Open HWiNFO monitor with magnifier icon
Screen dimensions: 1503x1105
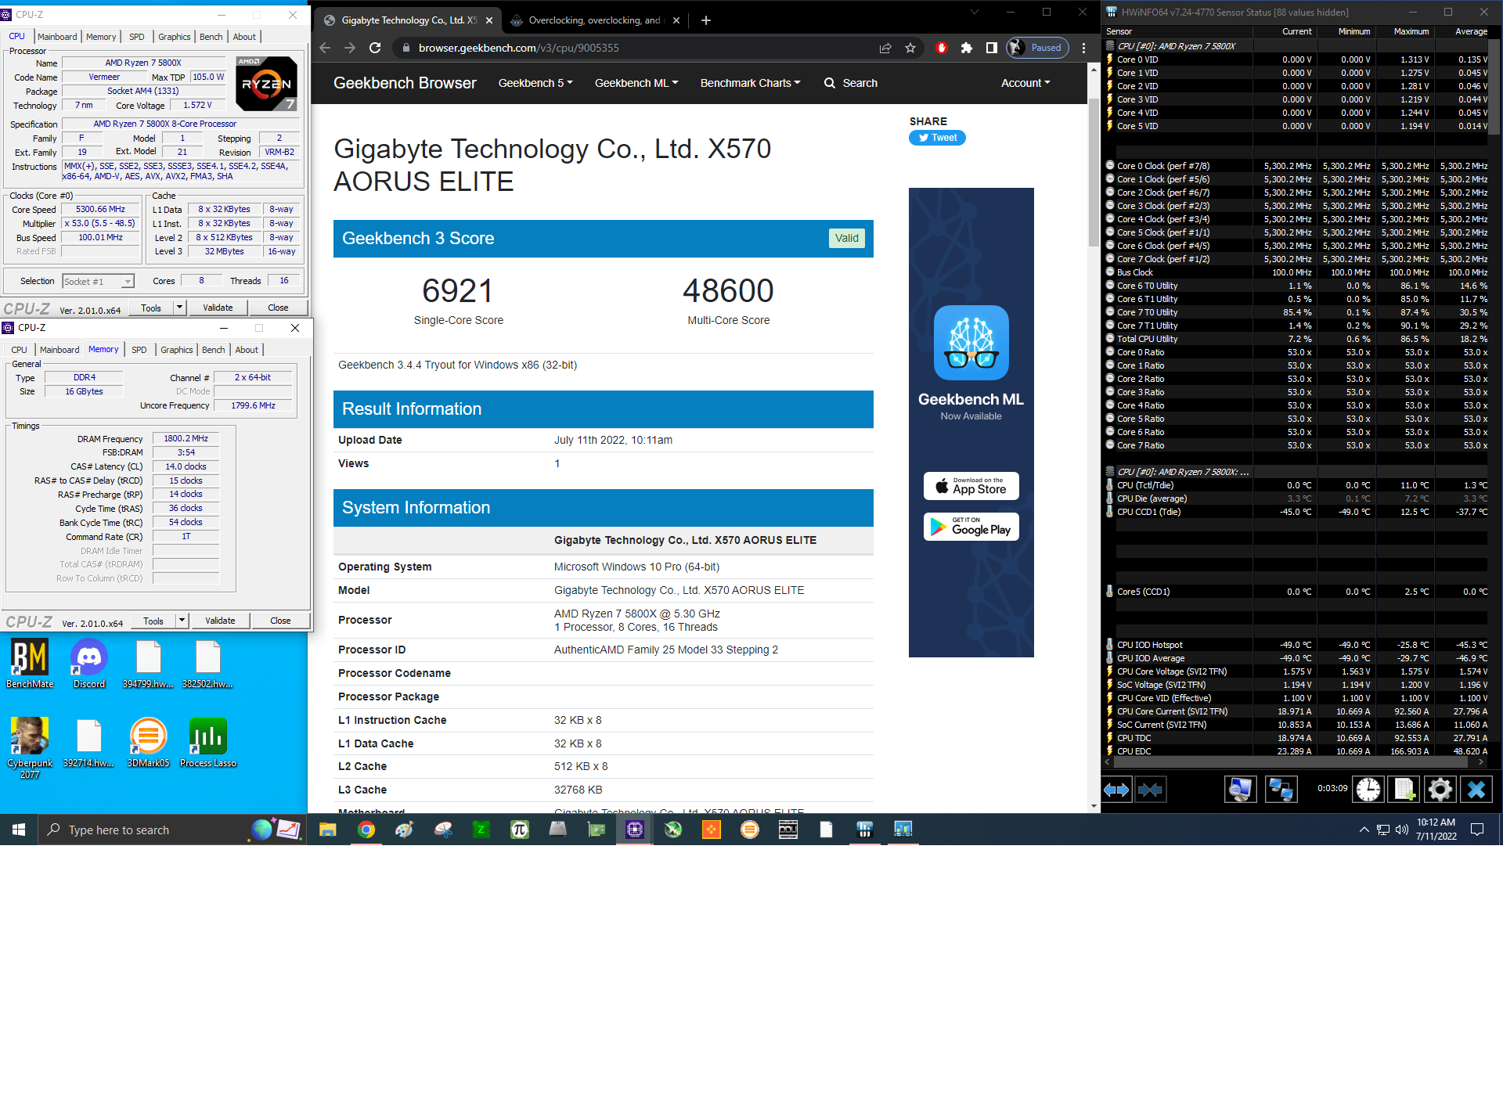coord(1240,790)
